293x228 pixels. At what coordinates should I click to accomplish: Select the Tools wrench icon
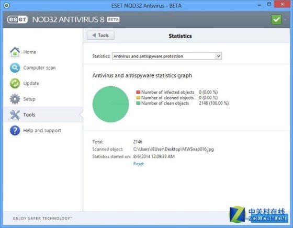pyautogui.click(x=15, y=115)
